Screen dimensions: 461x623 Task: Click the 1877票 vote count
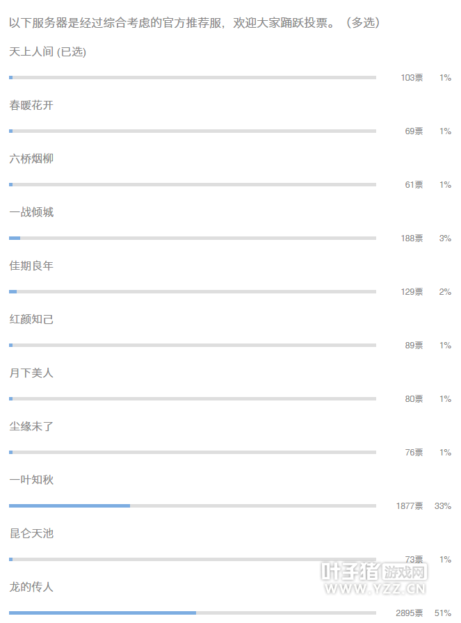(x=410, y=506)
